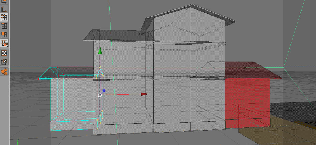
Task: Switch to Polygons mode
Action: pos(4,35)
